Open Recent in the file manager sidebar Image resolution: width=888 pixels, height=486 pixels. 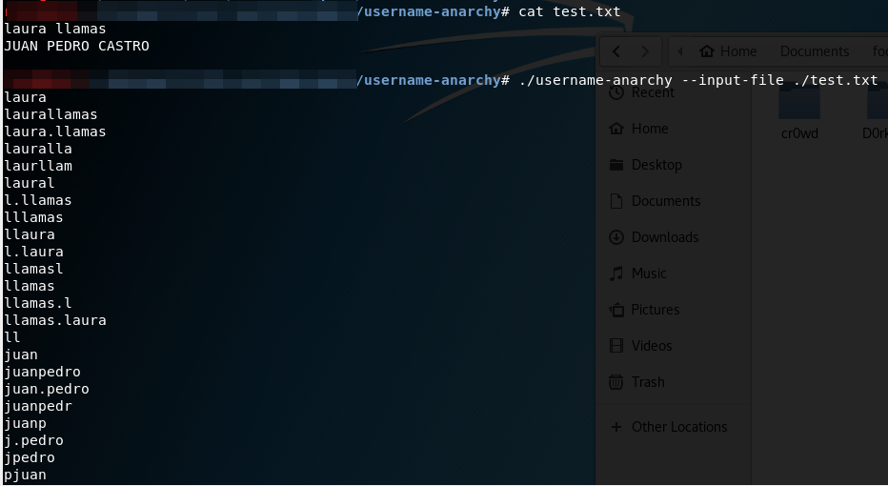click(652, 92)
